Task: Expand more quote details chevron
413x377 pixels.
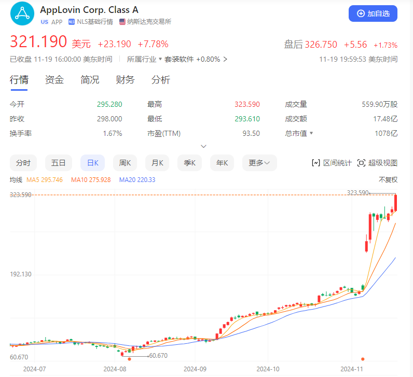Action: click(x=204, y=146)
